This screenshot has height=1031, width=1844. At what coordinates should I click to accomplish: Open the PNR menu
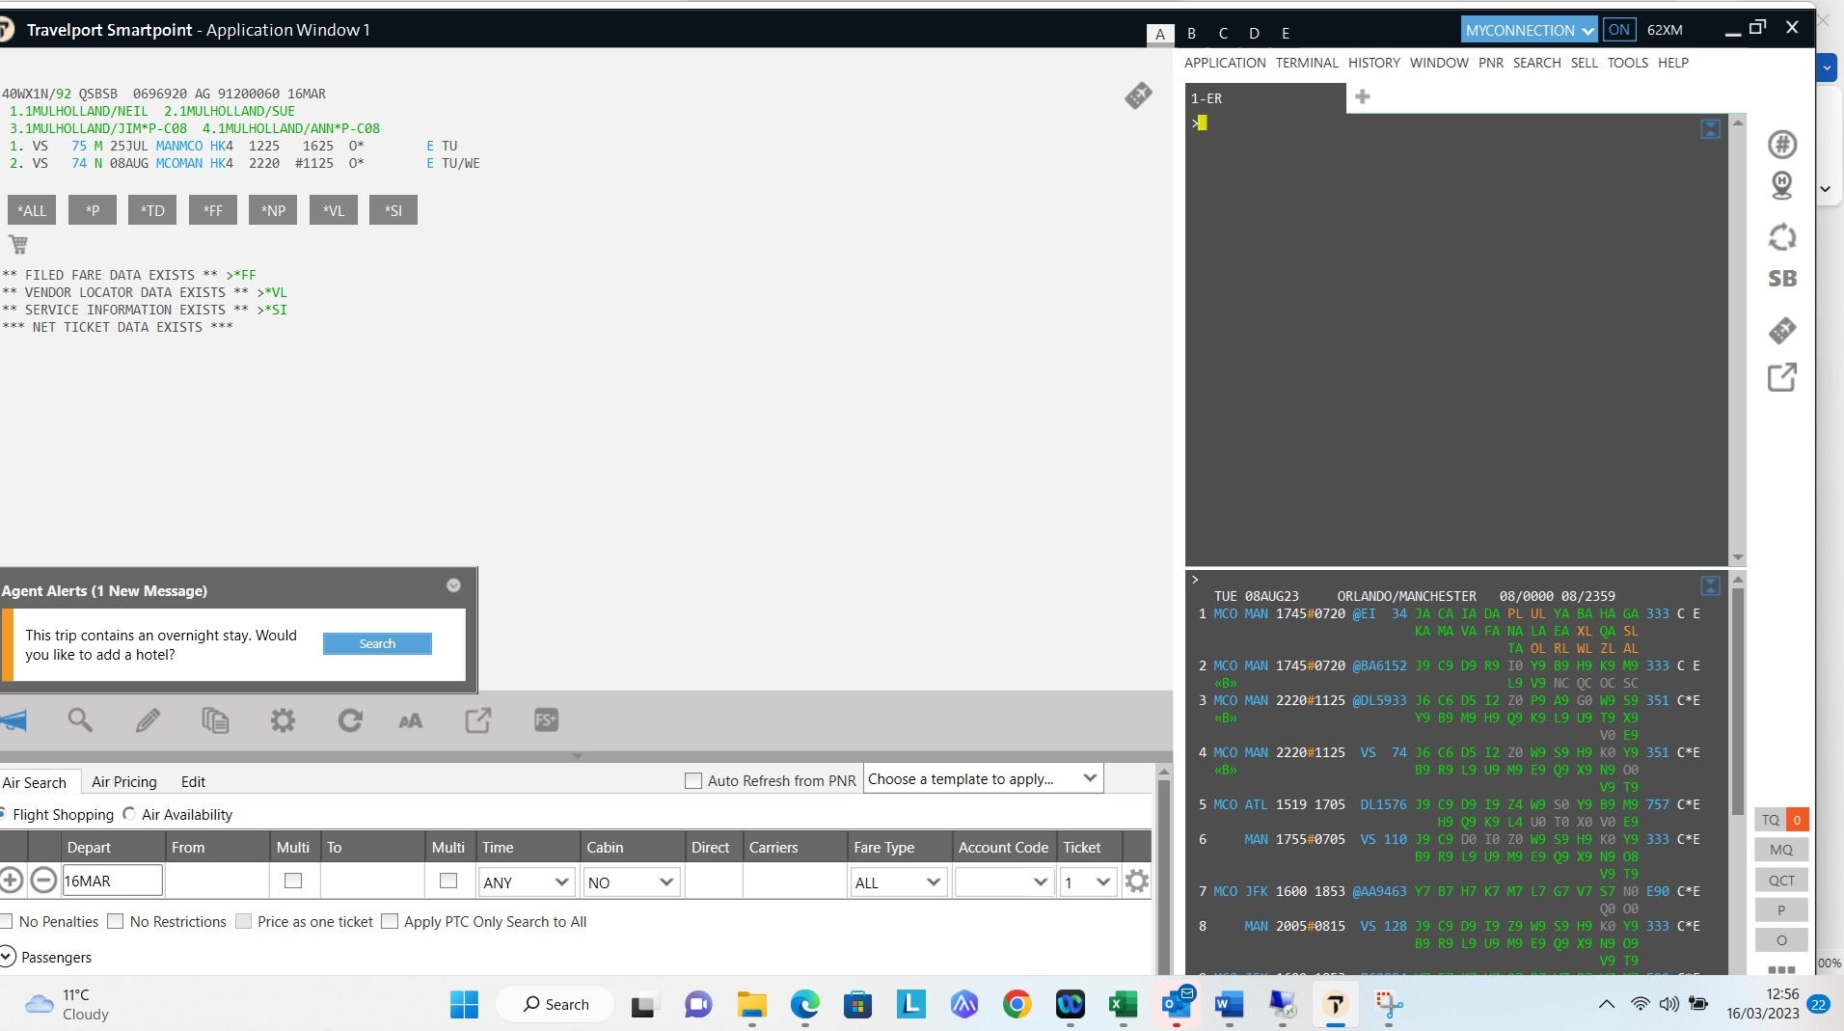coord(1490,63)
